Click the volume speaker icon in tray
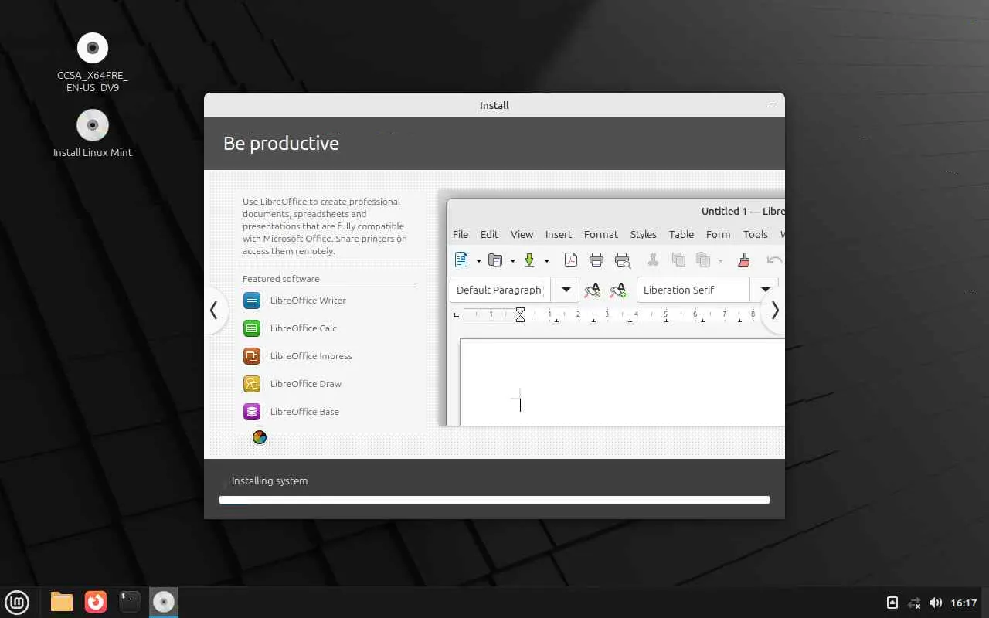This screenshot has width=989, height=618. coord(935,603)
